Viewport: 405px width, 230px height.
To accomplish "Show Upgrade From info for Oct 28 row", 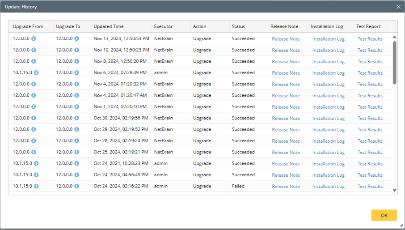I will [x=34, y=141].
